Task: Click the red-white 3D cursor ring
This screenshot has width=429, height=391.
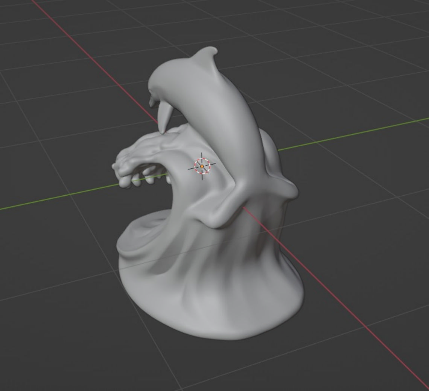Action: coord(202,166)
